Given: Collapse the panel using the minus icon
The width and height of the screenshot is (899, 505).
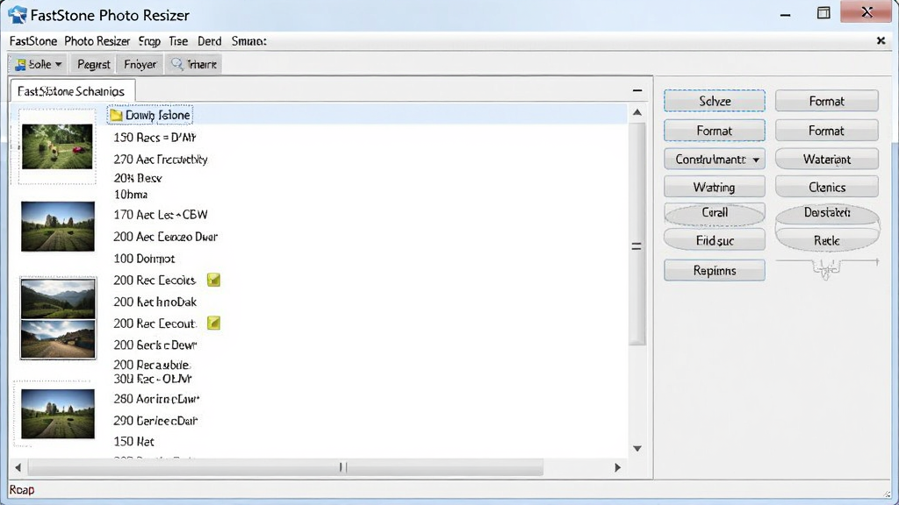Looking at the screenshot, I should tap(637, 90).
